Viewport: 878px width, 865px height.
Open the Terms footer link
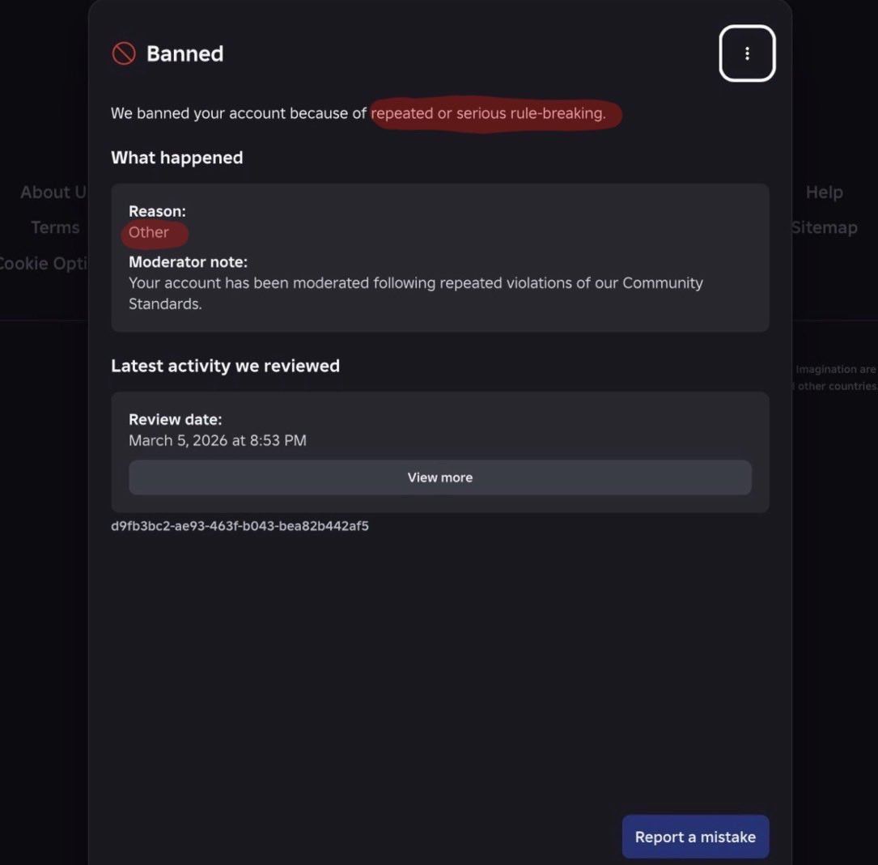[x=55, y=227]
